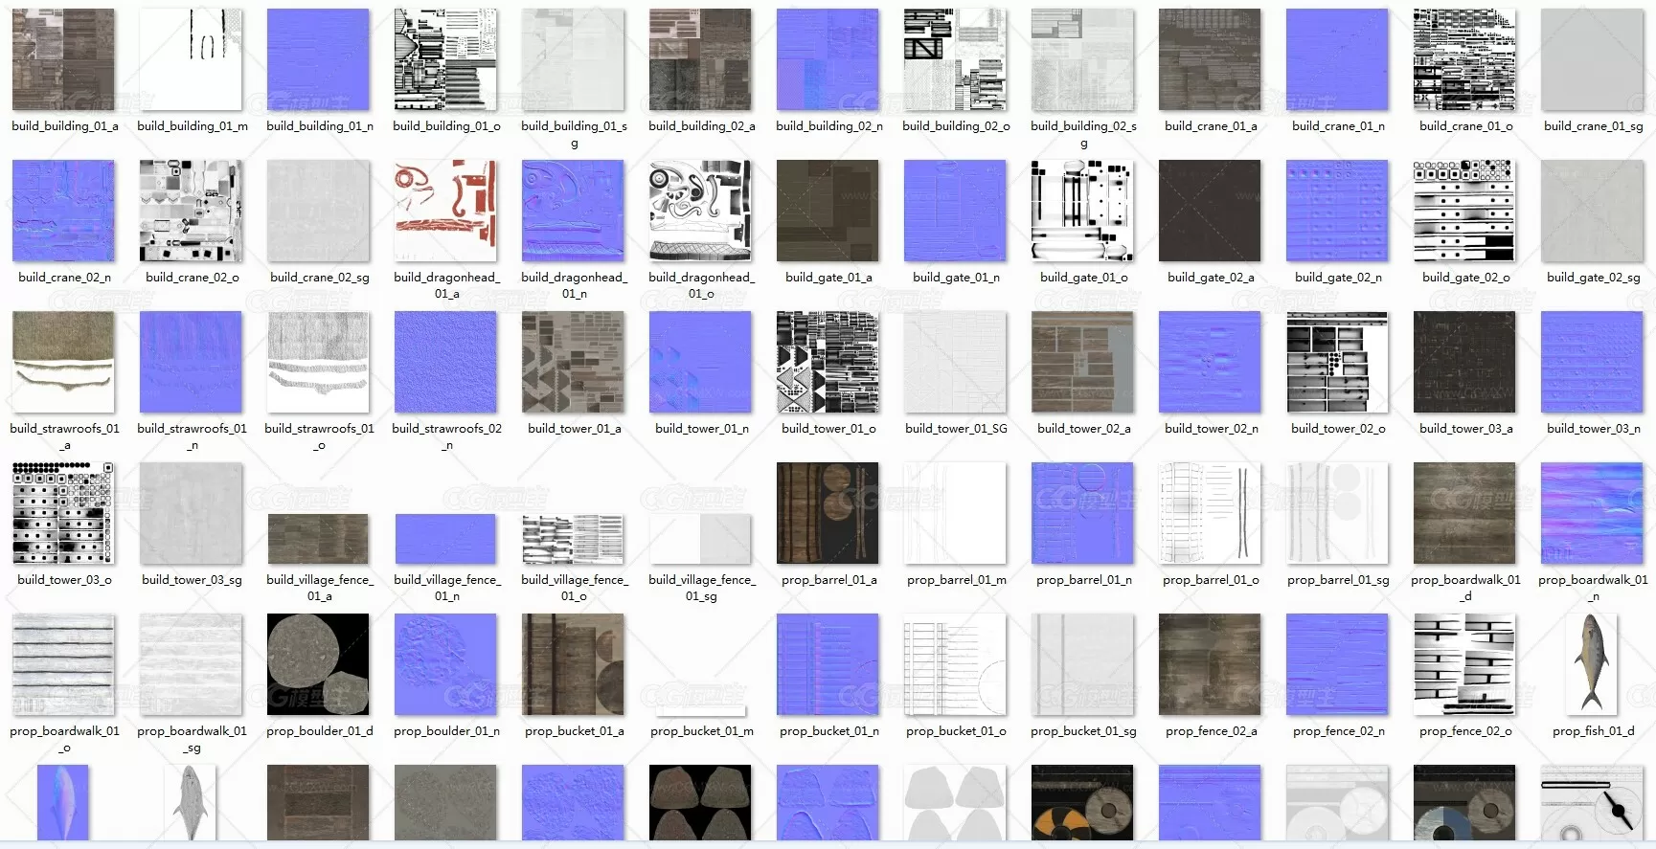The image size is (1656, 849).
Task: Select the build_tower_03_o thumbnail
Action: click(63, 513)
